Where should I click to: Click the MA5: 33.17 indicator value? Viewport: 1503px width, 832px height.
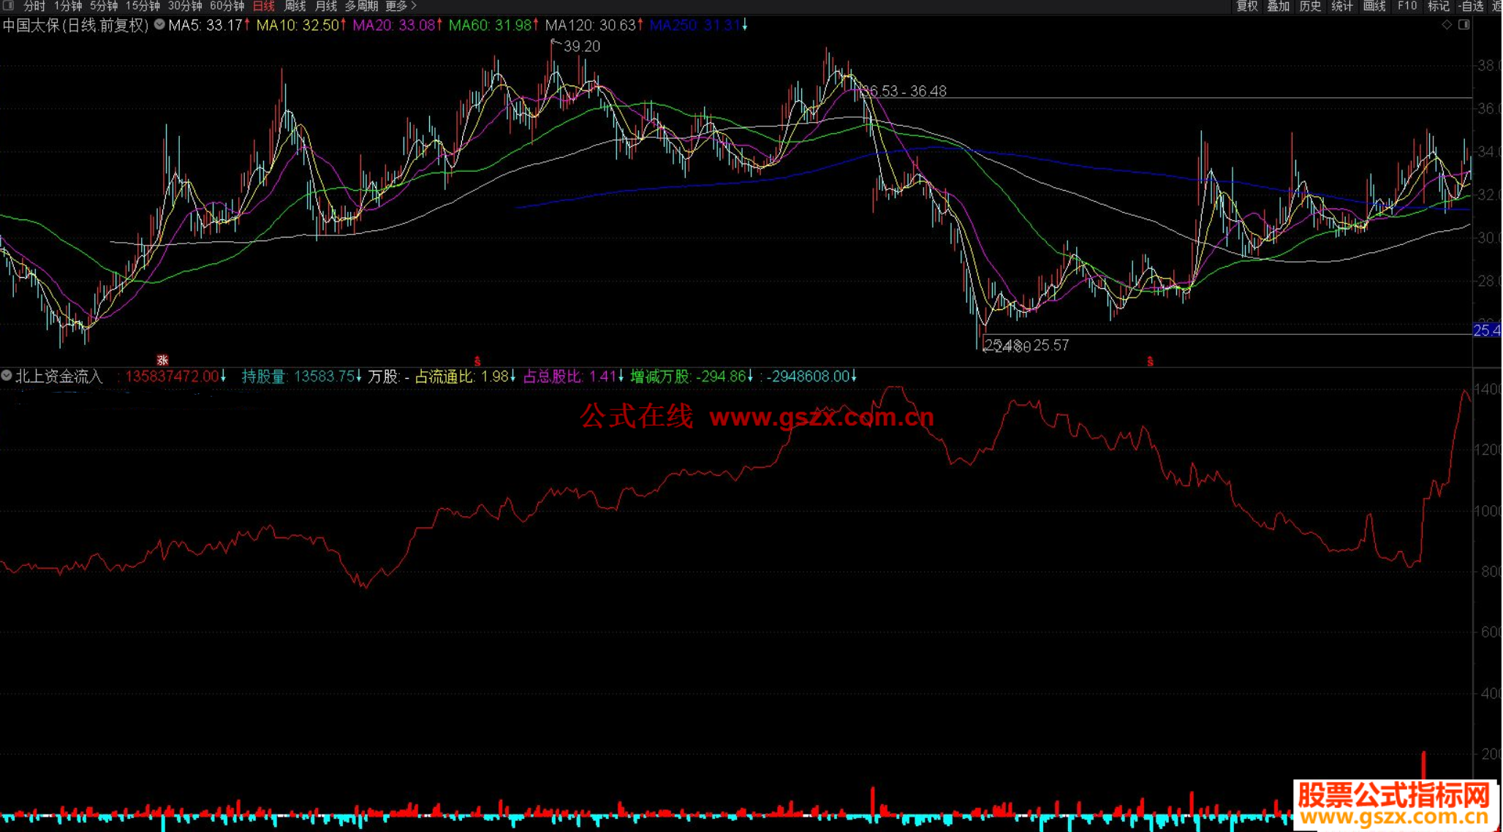point(209,25)
